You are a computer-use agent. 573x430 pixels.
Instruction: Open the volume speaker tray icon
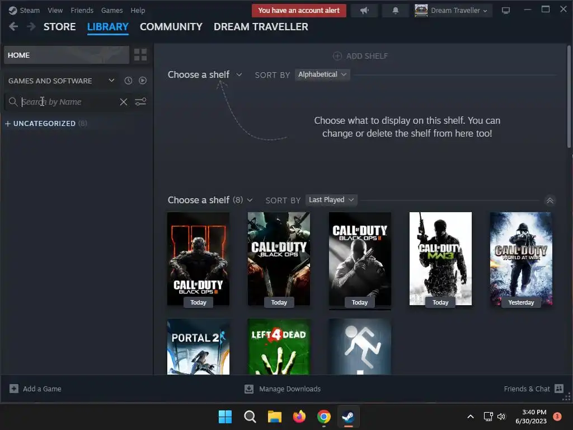[501, 417]
